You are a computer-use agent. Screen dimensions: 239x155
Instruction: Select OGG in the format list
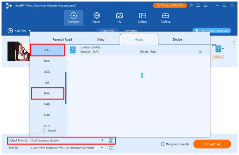pos(47,72)
